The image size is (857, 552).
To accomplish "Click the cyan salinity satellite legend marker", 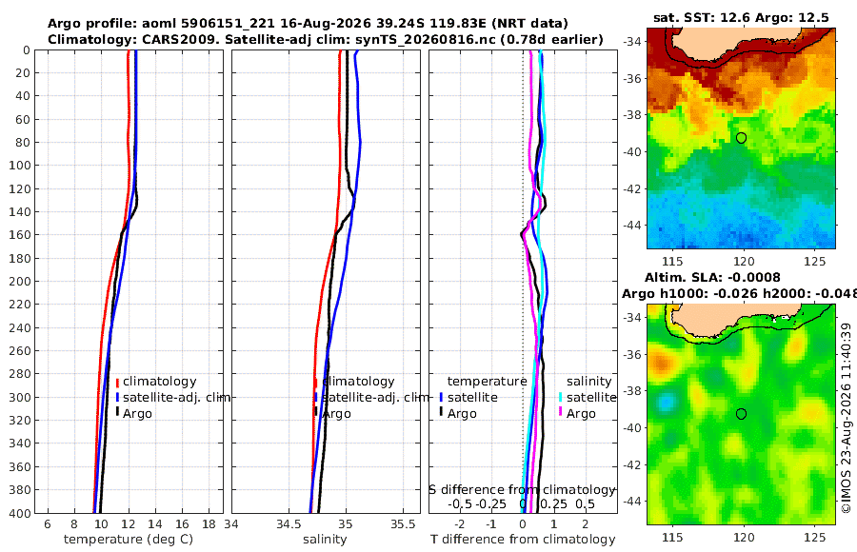I will coord(560,397).
